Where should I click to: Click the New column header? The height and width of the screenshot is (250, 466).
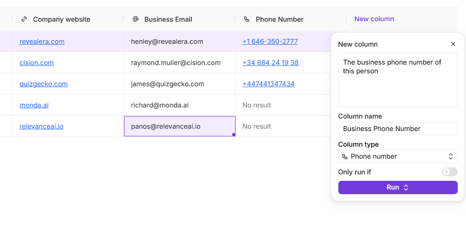point(374,19)
